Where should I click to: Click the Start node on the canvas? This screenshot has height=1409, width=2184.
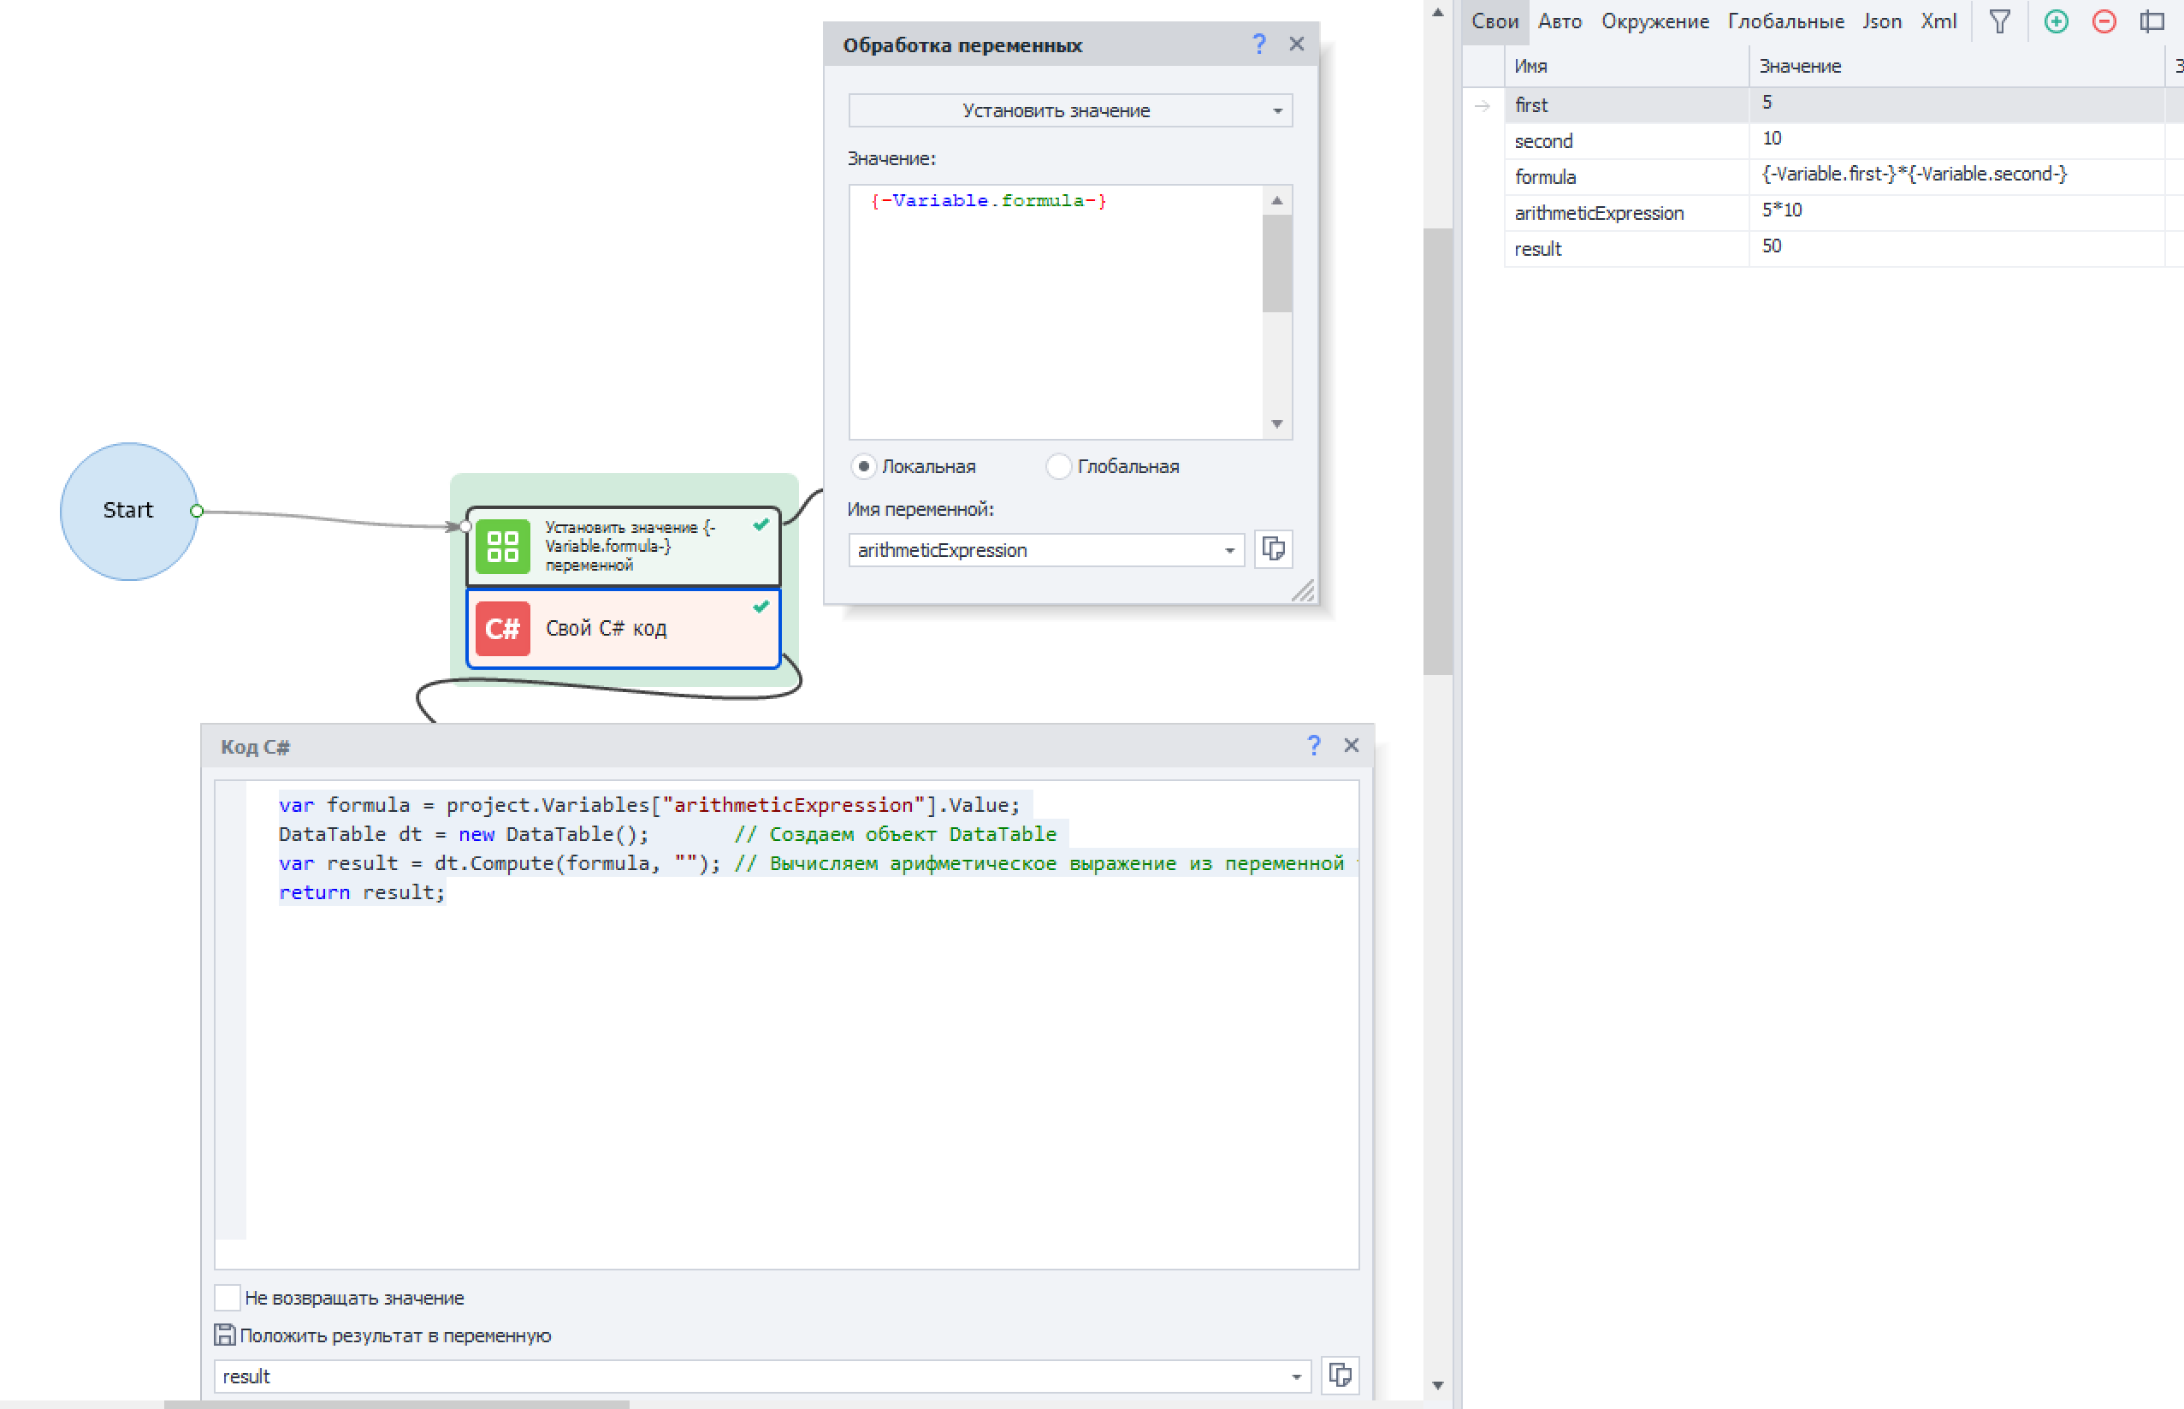click(128, 511)
